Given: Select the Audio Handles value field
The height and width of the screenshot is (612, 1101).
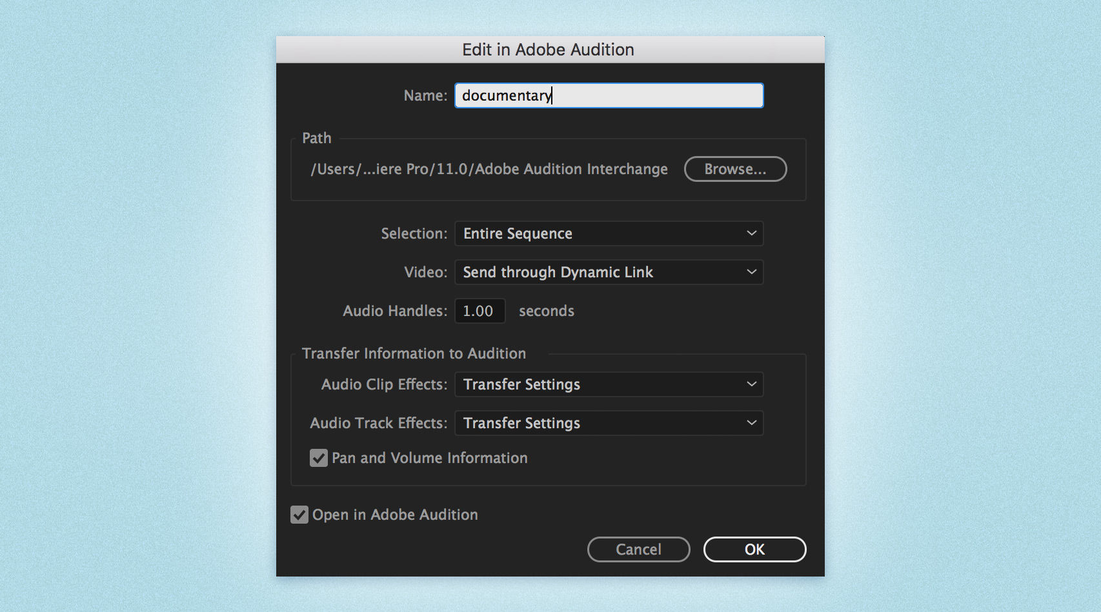Looking at the screenshot, I should (x=480, y=311).
